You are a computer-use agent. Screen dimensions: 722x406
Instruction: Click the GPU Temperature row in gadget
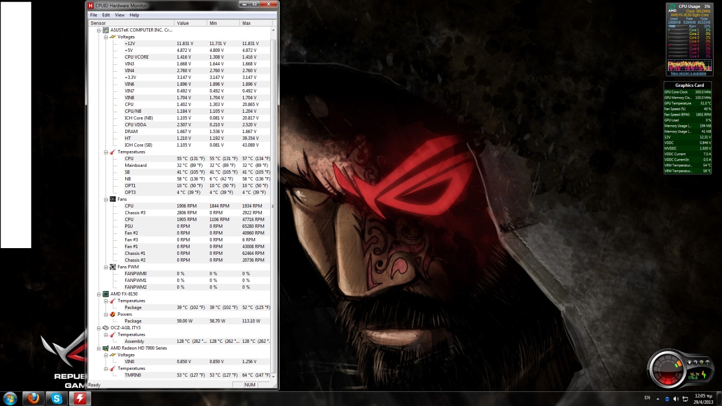point(688,103)
